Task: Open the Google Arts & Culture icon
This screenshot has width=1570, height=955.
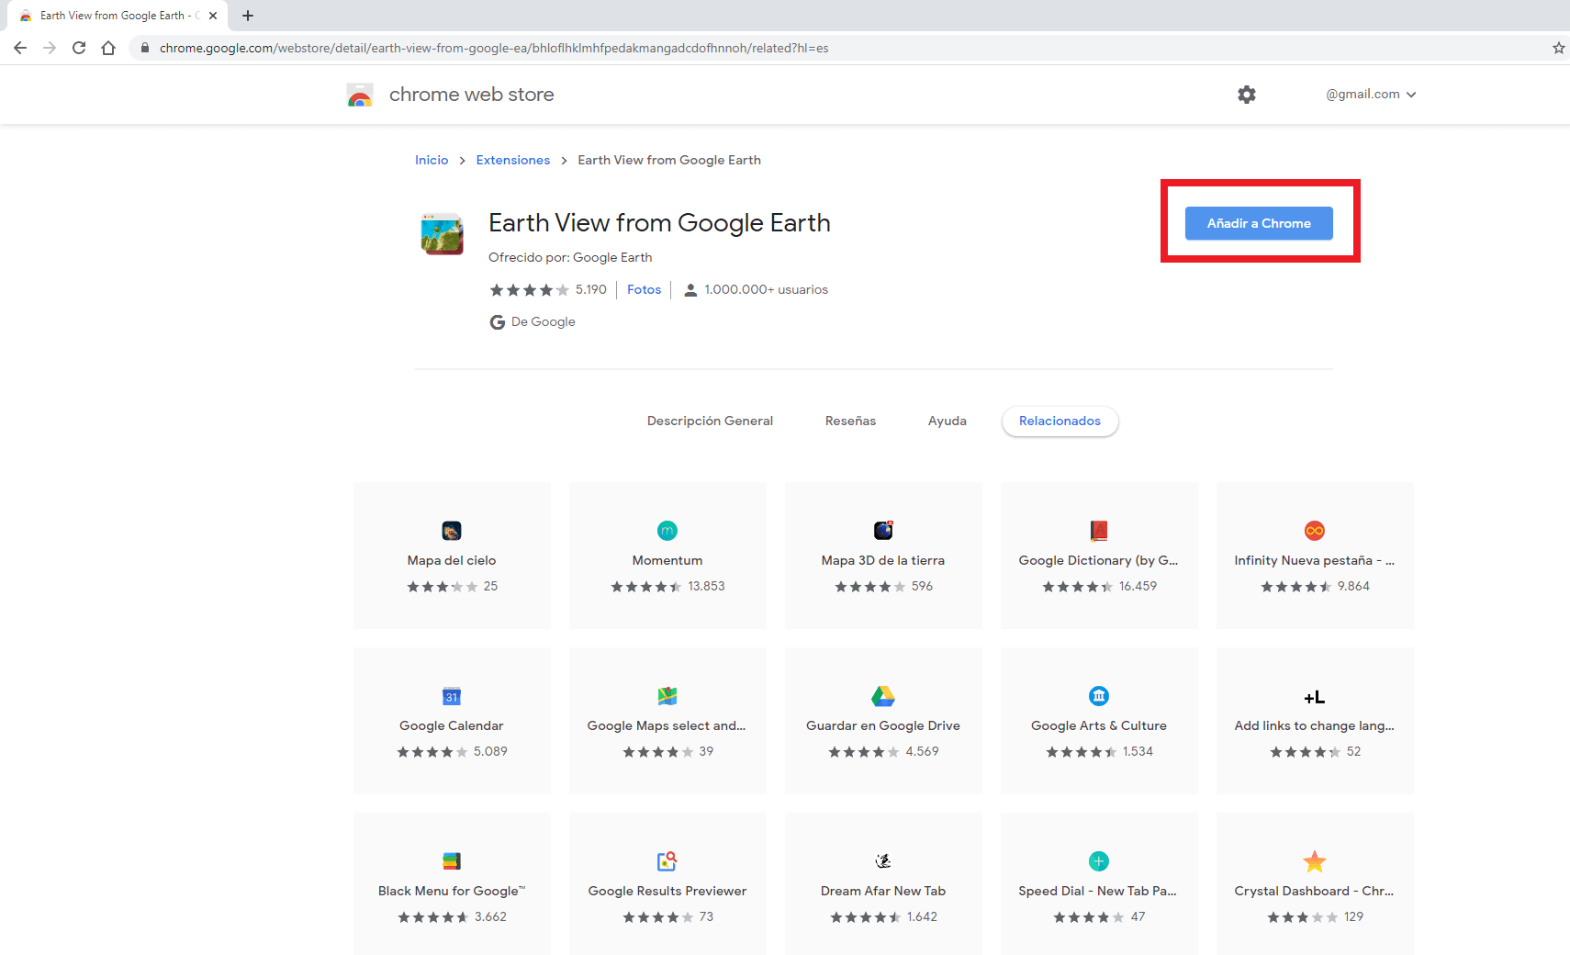Action: pyautogui.click(x=1099, y=696)
